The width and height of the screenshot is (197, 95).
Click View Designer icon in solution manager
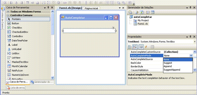[153, 12]
